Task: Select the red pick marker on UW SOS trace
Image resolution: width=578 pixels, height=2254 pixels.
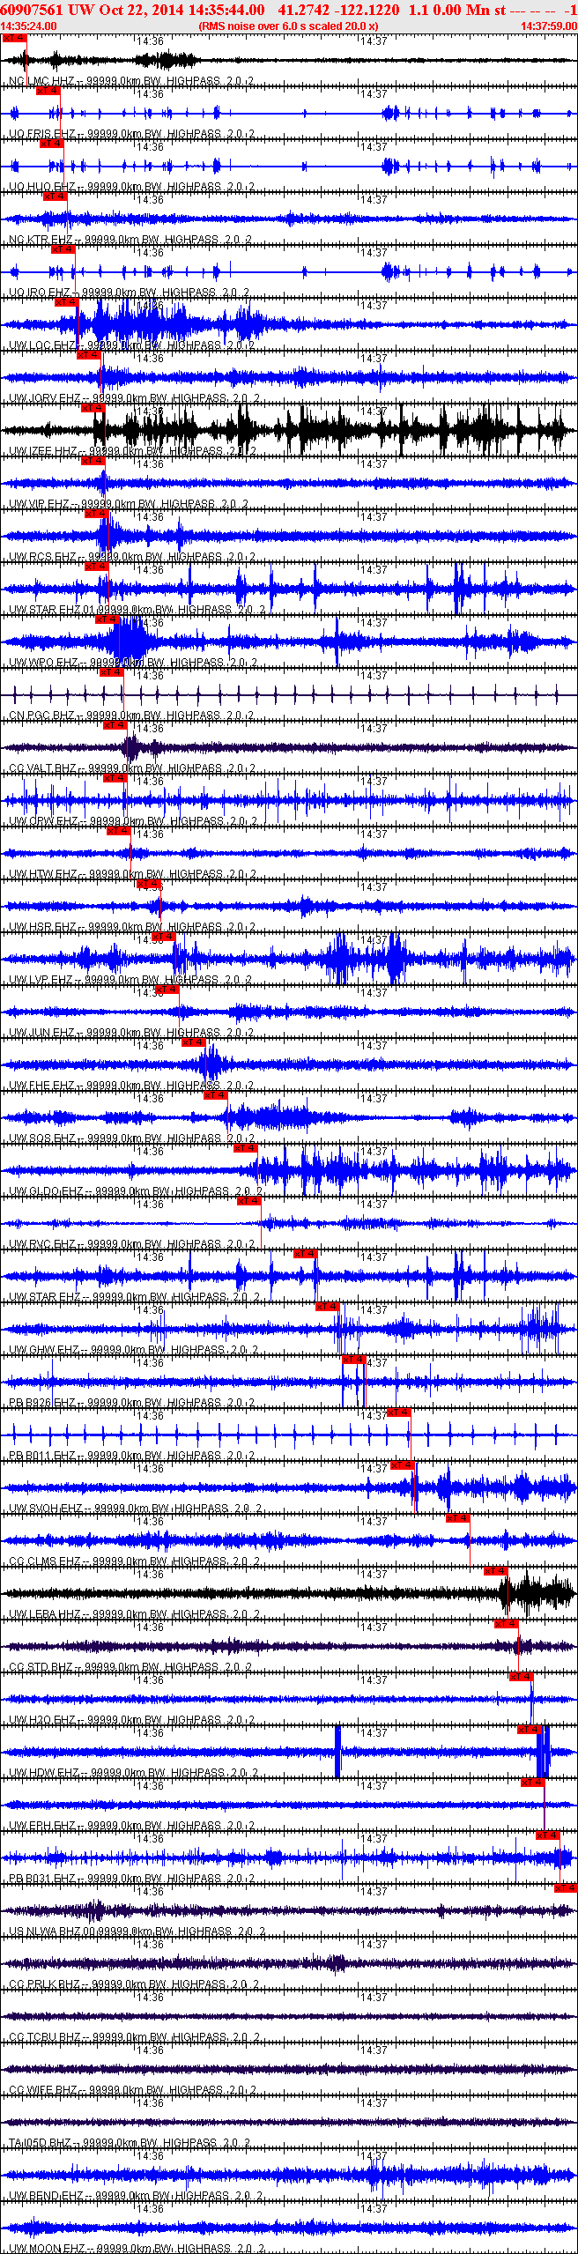Action: [215, 1095]
